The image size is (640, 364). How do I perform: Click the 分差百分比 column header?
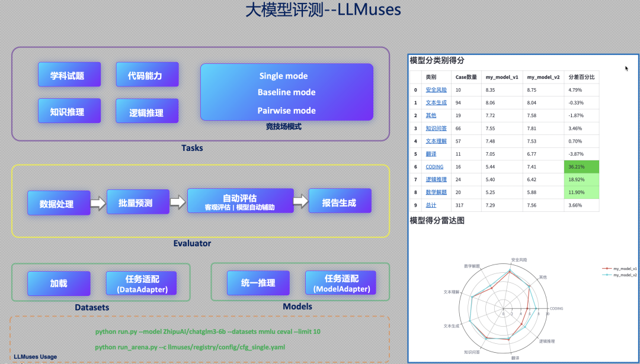[x=582, y=77]
